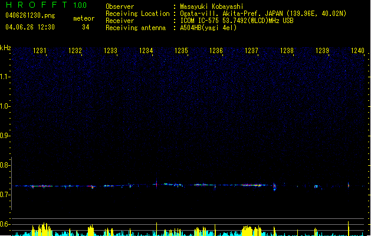Viewport: 371px width, 236px height.
Task: Click the meteor count 34
Action: coord(86,27)
